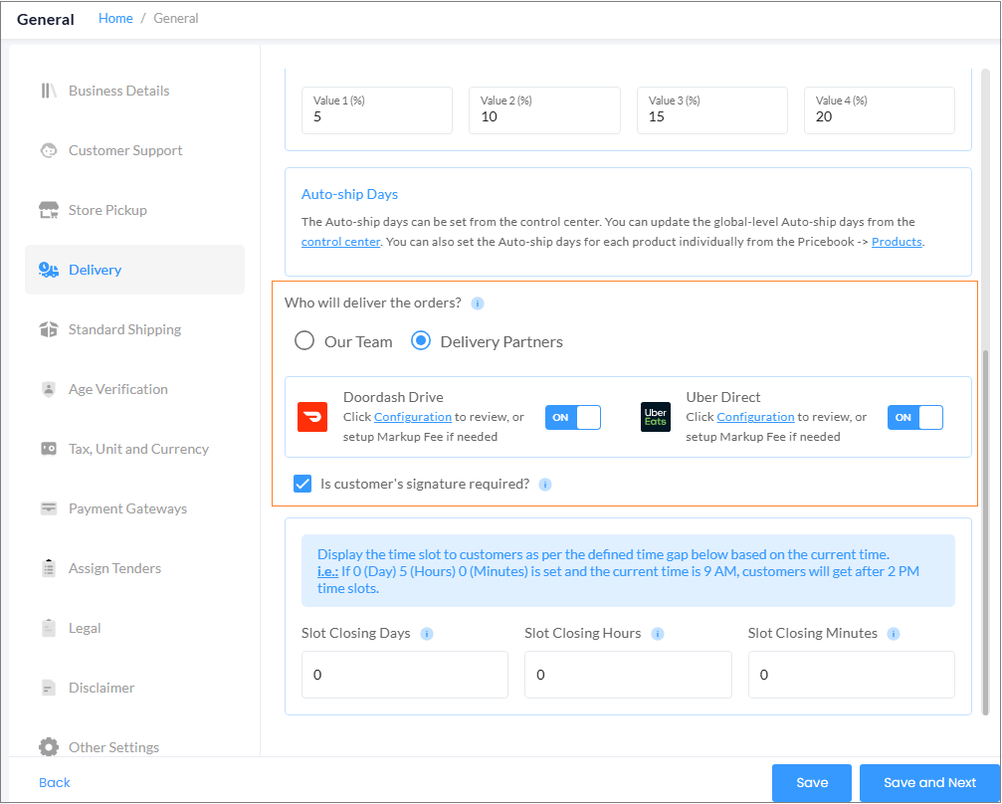Open Uber Direct Configuration link
The height and width of the screenshot is (804, 1002).
[755, 417]
